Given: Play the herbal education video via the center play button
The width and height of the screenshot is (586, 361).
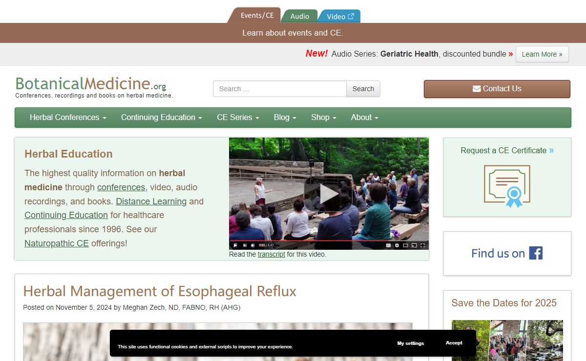Looking at the screenshot, I should tap(329, 194).
